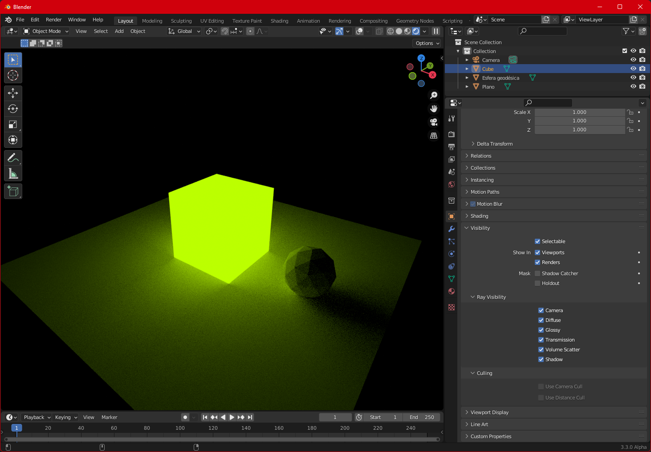
Task: Activate the Transform tool
Action: (x=13, y=140)
